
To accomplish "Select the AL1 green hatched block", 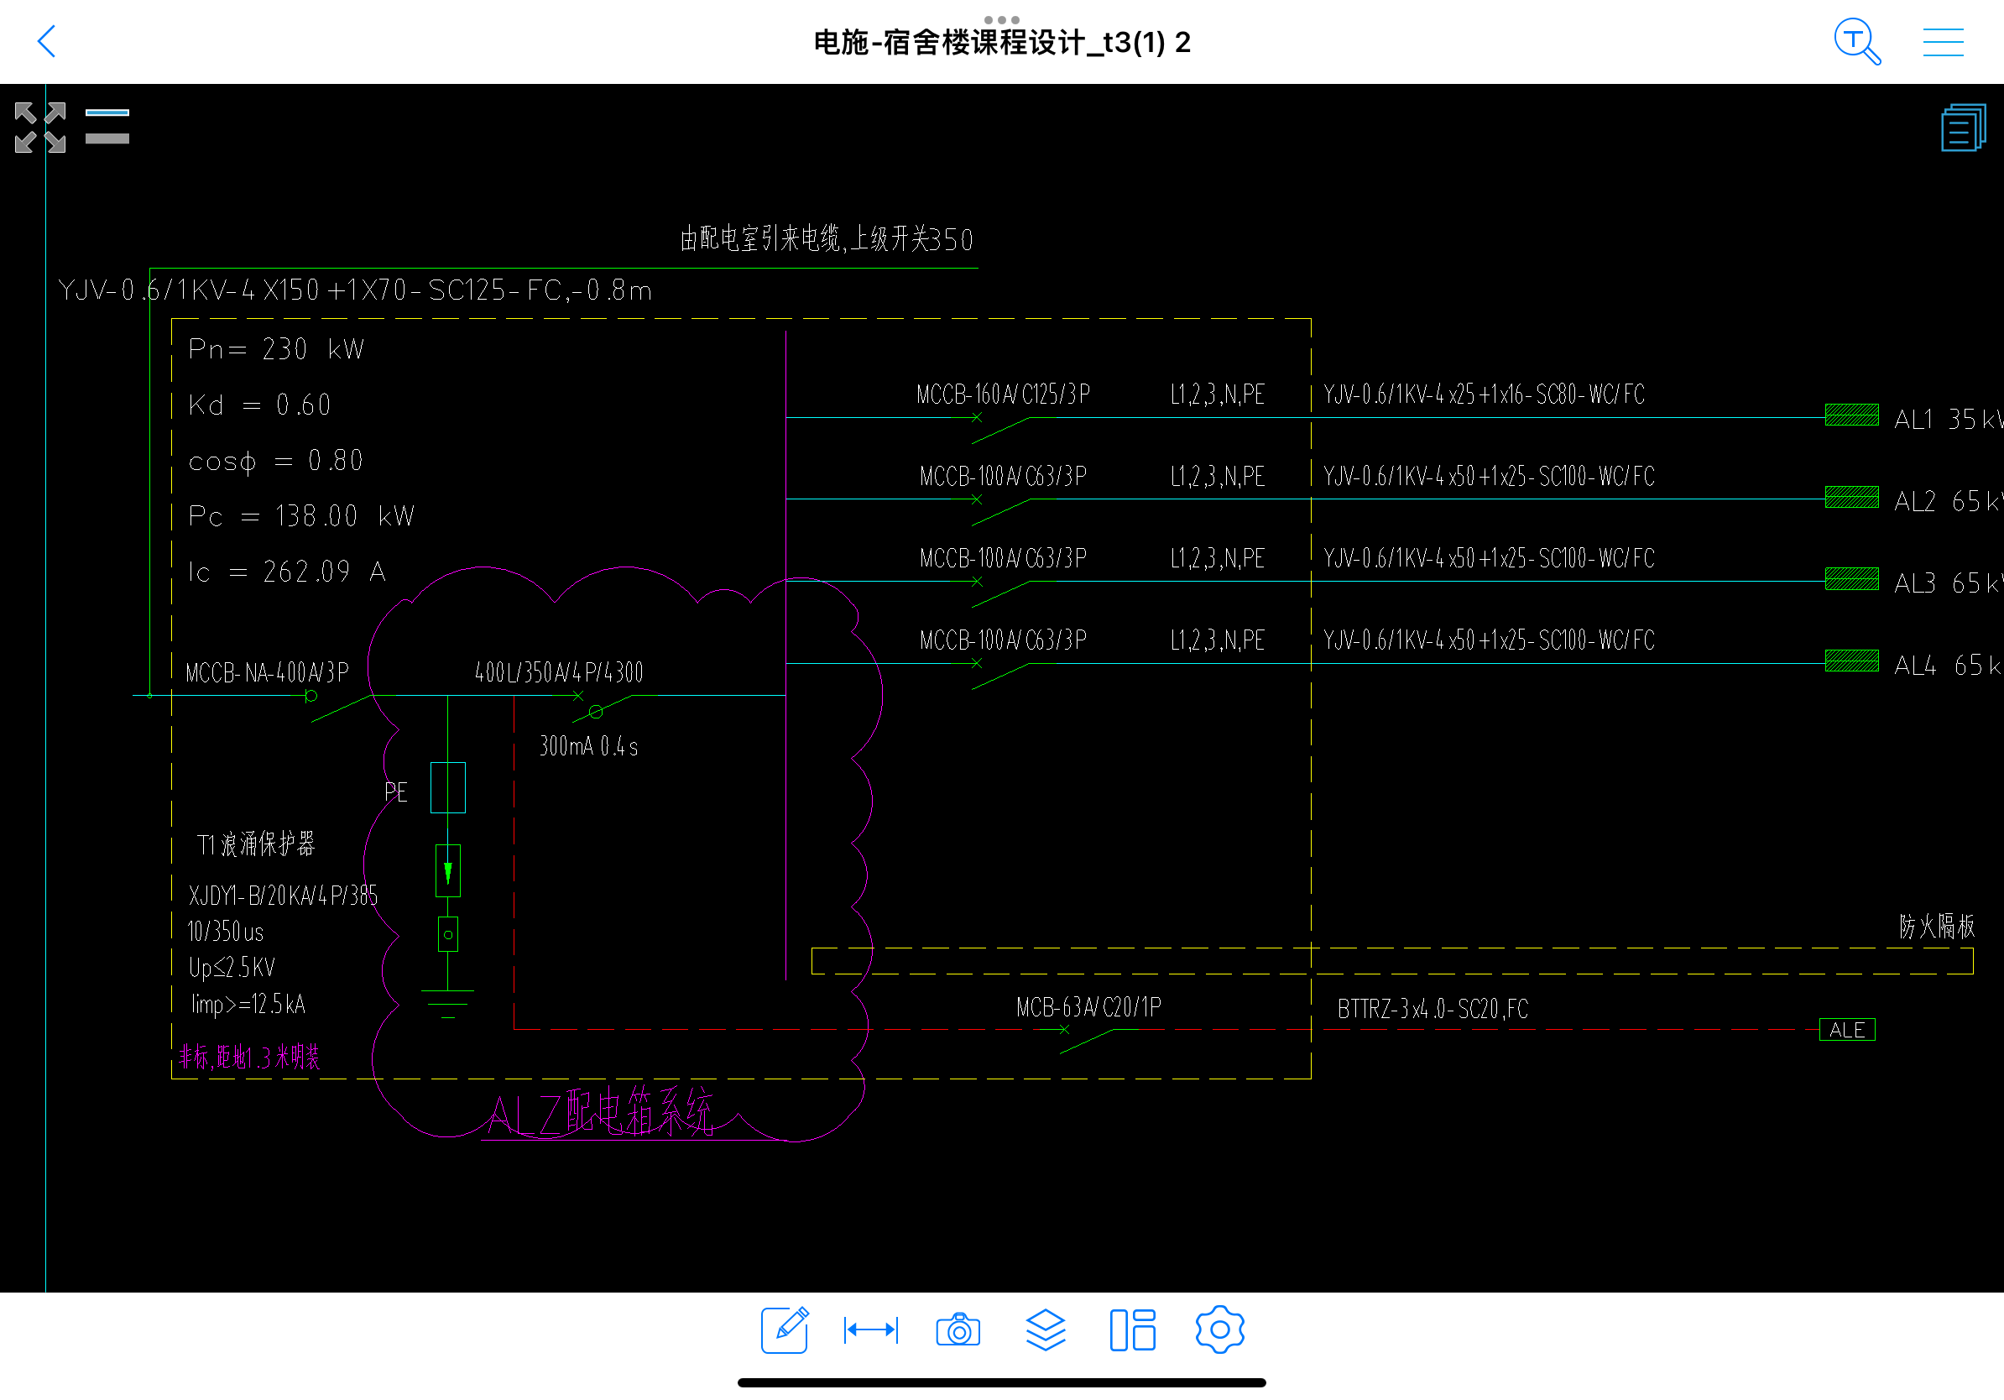I will pyautogui.click(x=1851, y=415).
